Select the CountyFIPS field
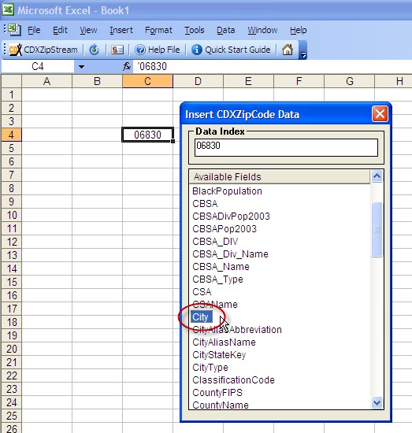 point(217,392)
